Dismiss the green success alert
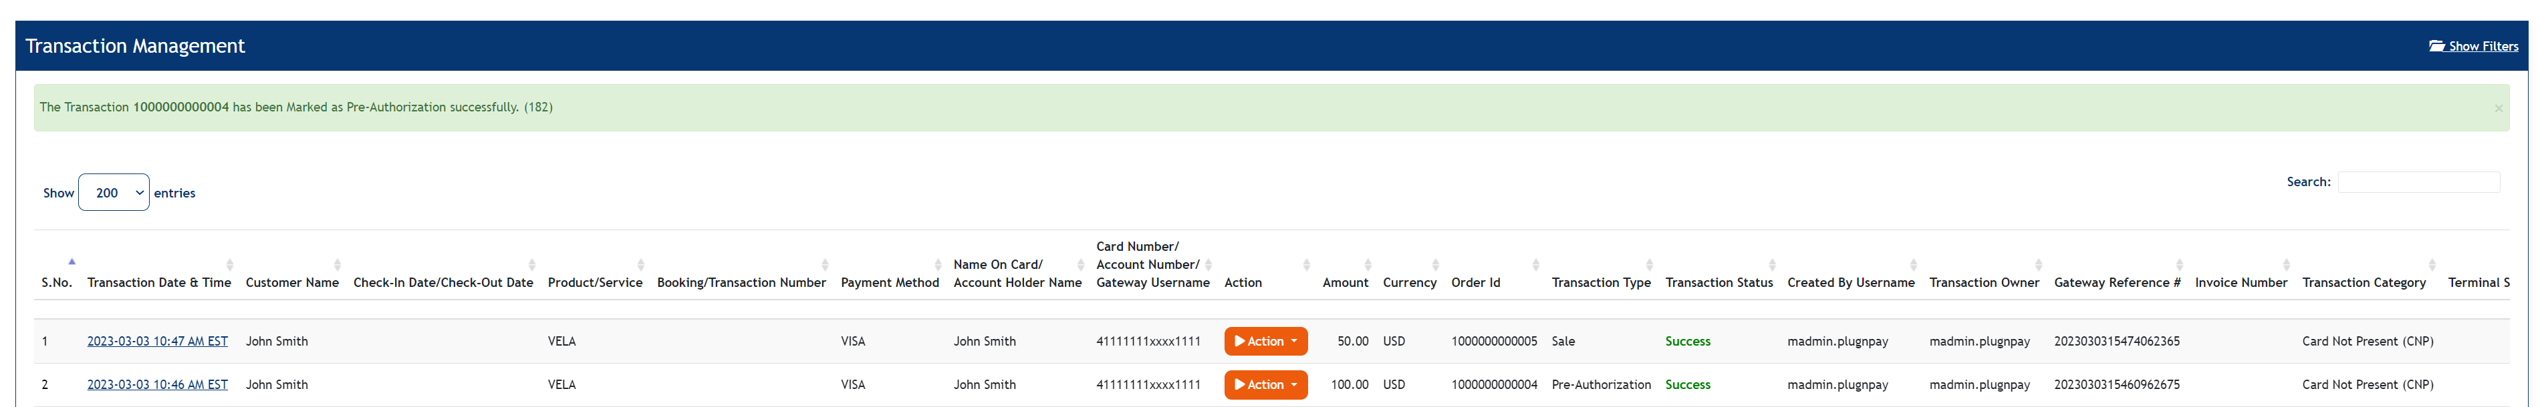This screenshot has height=407, width=2540. 2498,108
